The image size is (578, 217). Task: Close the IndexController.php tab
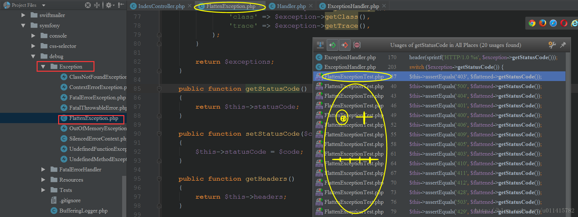pos(190,6)
